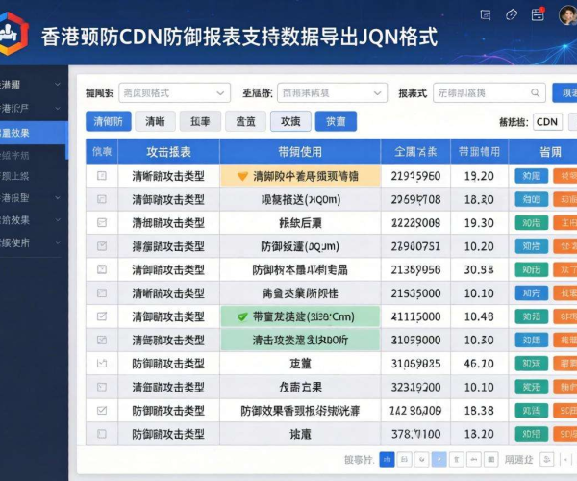Sort by the 攻击报表 column header
This screenshot has width=577, height=481.
pyautogui.click(x=168, y=151)
